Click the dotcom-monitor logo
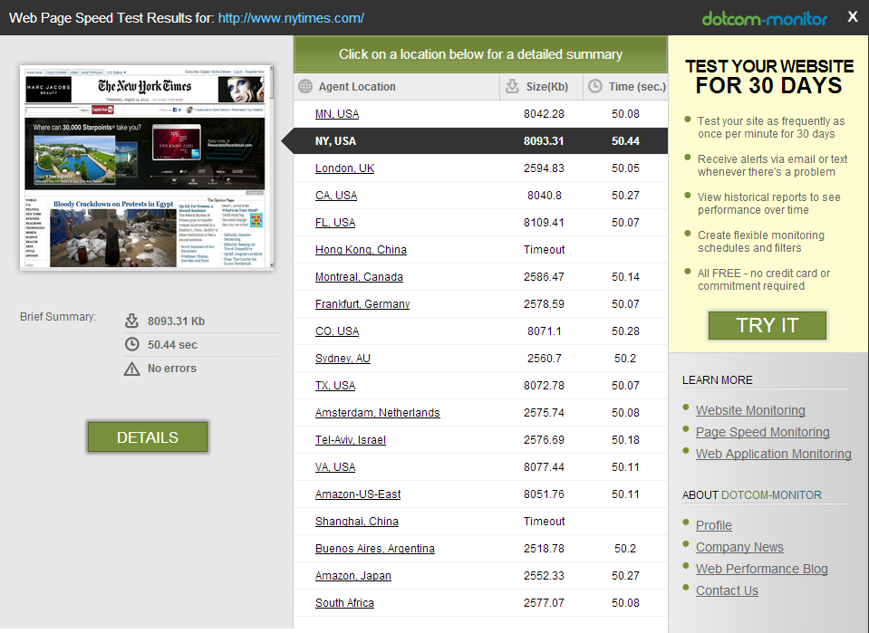Screen dimensions: 869x633 pos(764,18)
